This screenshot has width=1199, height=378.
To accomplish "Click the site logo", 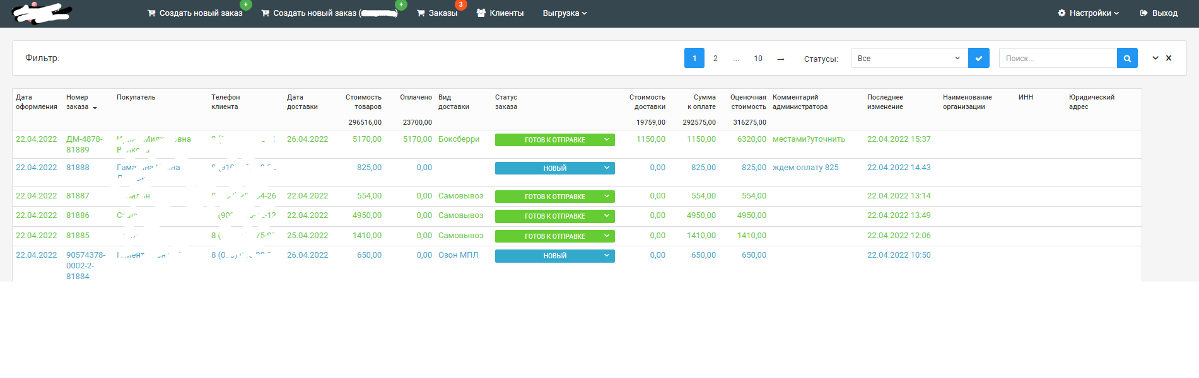I will pyautogui.click(x=42, y=13).
